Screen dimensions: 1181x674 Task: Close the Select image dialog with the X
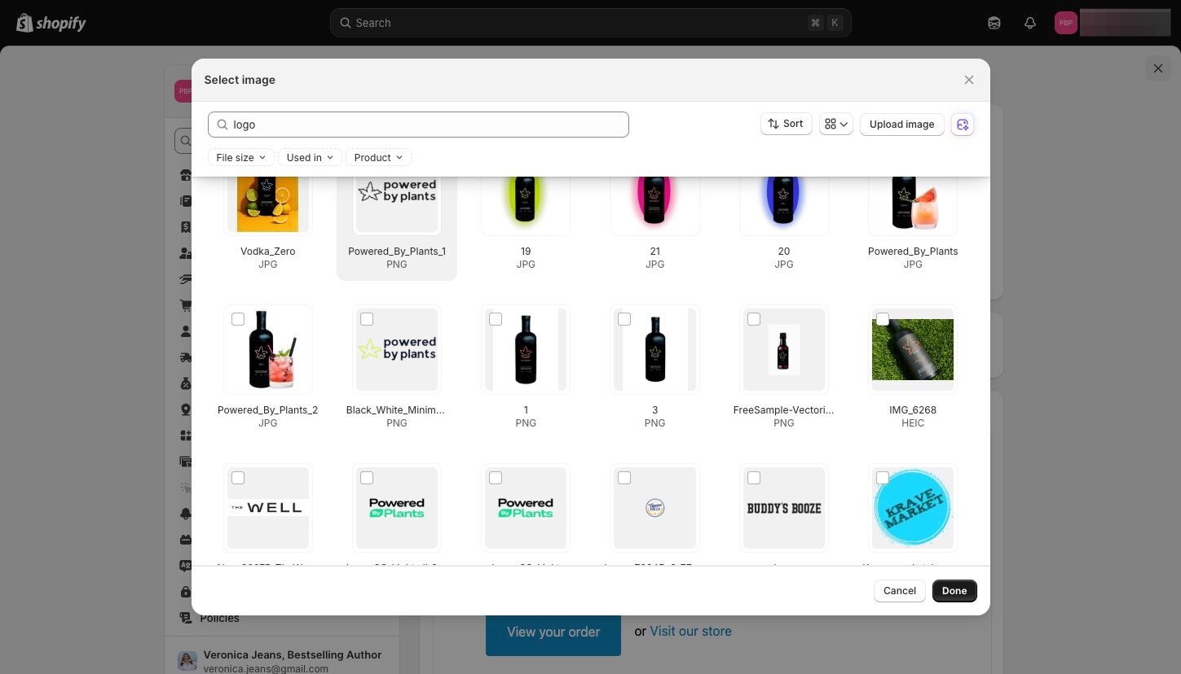point(969,80)
